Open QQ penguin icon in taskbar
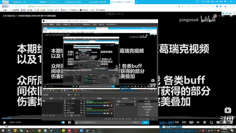Screen dimensions: 236x133 [x=27, y=131]
